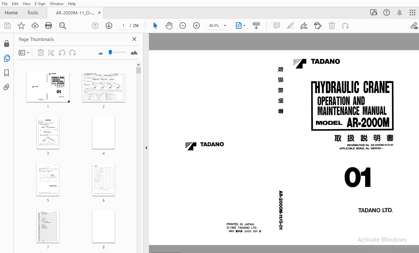This screenshot has height=253, width=419.
Task: Delete selected pages in the thumbnails panel
Action: 41,53
